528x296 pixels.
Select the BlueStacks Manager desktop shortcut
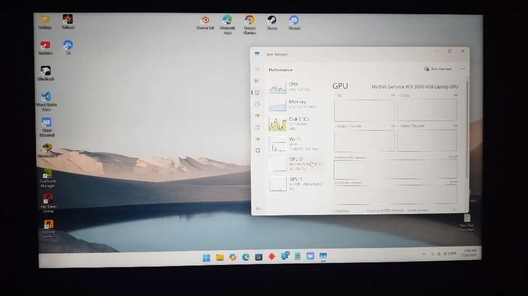pos(48,178)
